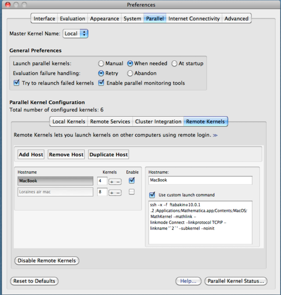281x295 pixels.
Task: Open the Local Kernels tab
Action: (69, 121)
